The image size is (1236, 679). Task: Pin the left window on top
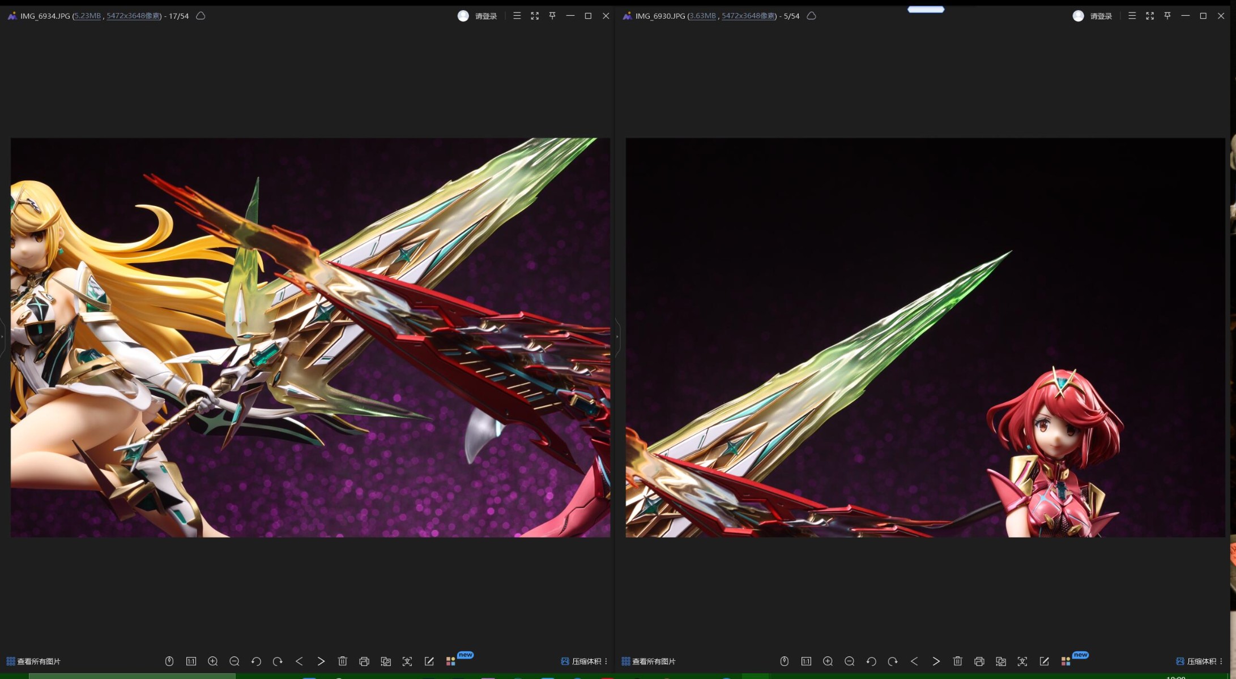[552, 16]
